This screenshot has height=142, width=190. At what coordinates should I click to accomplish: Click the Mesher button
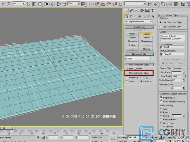(146, 49)
